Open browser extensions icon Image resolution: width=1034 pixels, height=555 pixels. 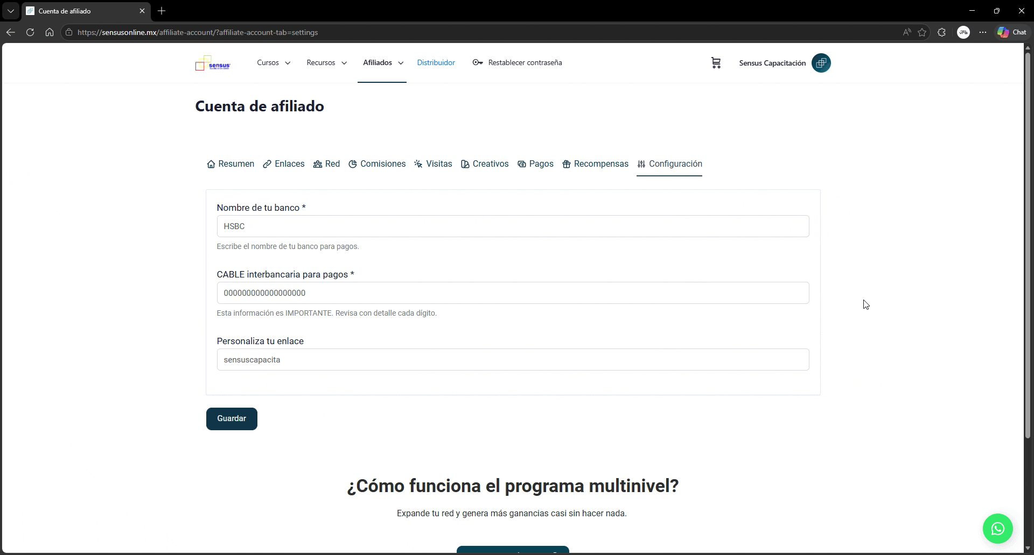coord(941,32)
